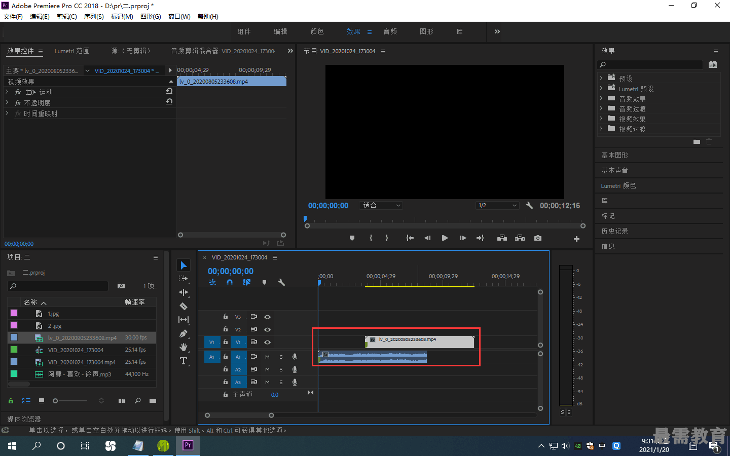The width and height of the screenshot is (730, 456).
Task: Select the Slip tool
Action: 184,320
